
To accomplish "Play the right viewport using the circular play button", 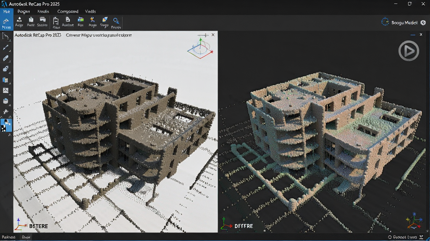I will (409, 51).
